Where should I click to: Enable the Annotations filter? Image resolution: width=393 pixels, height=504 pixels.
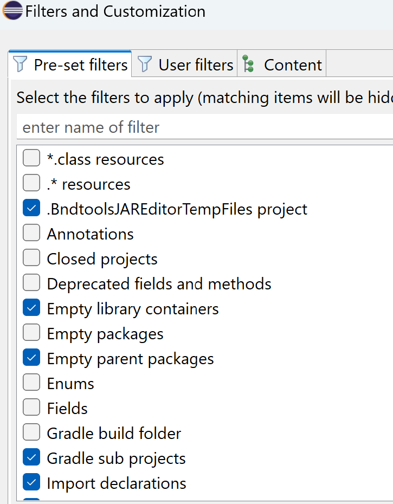point(31,234)
